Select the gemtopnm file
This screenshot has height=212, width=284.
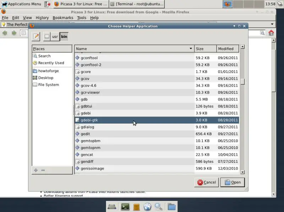tap(157, 148)
